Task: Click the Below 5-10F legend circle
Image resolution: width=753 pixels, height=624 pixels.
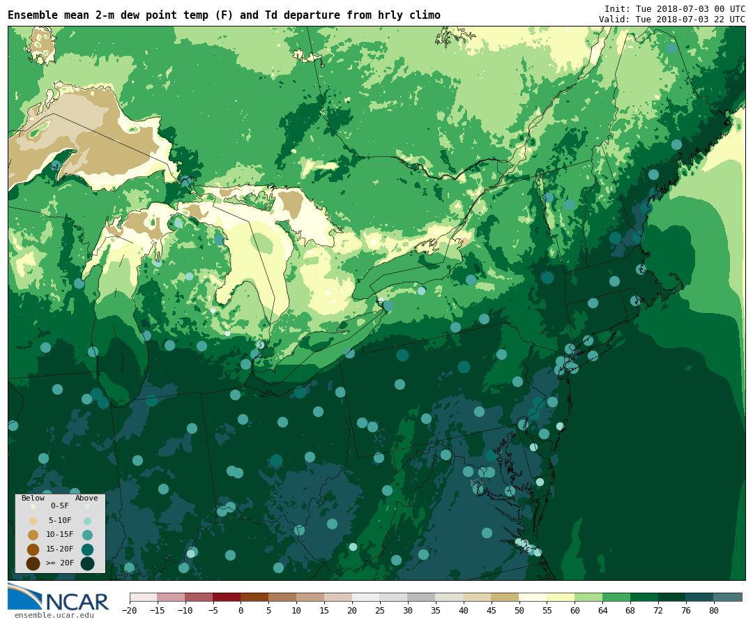Action: [x=33, y=521]
